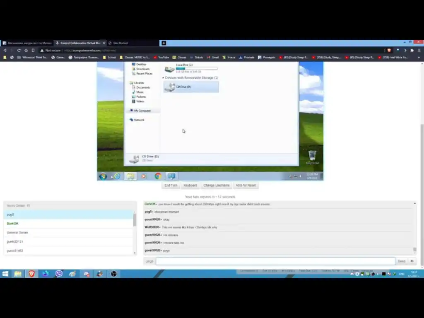Click the VM Start orb
The height and width of the screenshot is (318, 424).
pyautogui.click(x=103, y=176)
